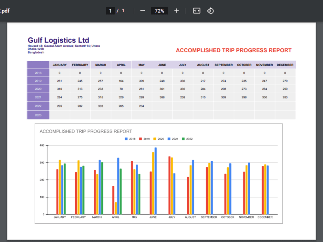Click the zoom out minus button
Viewport: 323px width, 242px height.
(142, 11)
